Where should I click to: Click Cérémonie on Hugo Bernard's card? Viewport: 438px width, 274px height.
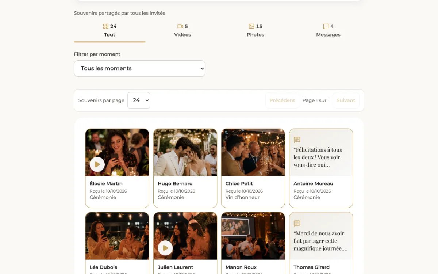(171, 197)
